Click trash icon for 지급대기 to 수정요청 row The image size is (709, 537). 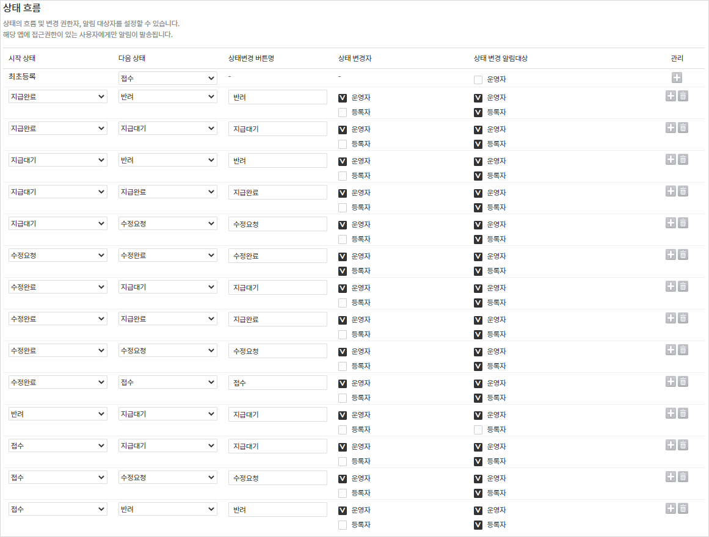click(683, 223)
